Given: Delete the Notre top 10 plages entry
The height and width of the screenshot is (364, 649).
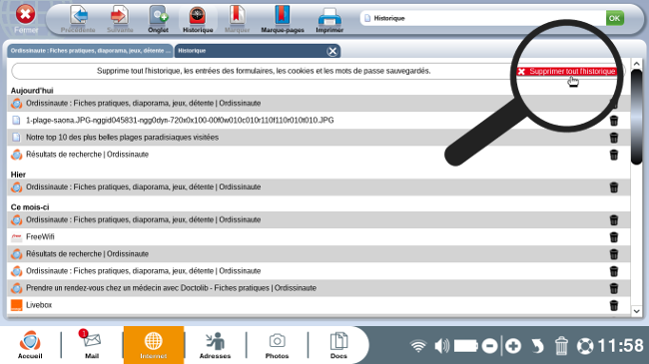Looking at the screenshot, I should [614, 138].
